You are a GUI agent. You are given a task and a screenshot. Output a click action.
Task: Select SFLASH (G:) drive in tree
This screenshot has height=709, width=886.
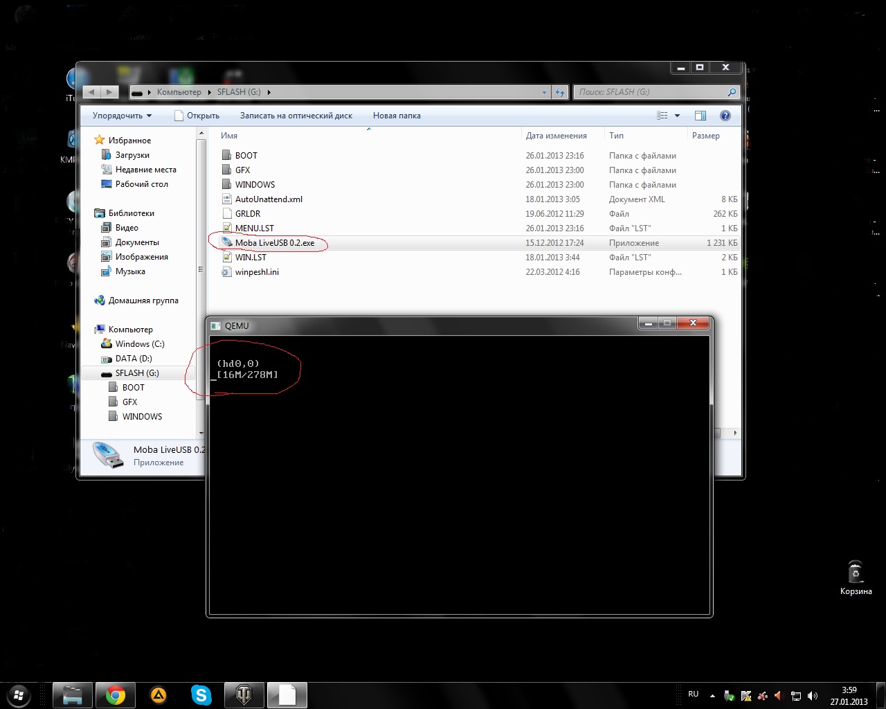click(x=137, y=373)
